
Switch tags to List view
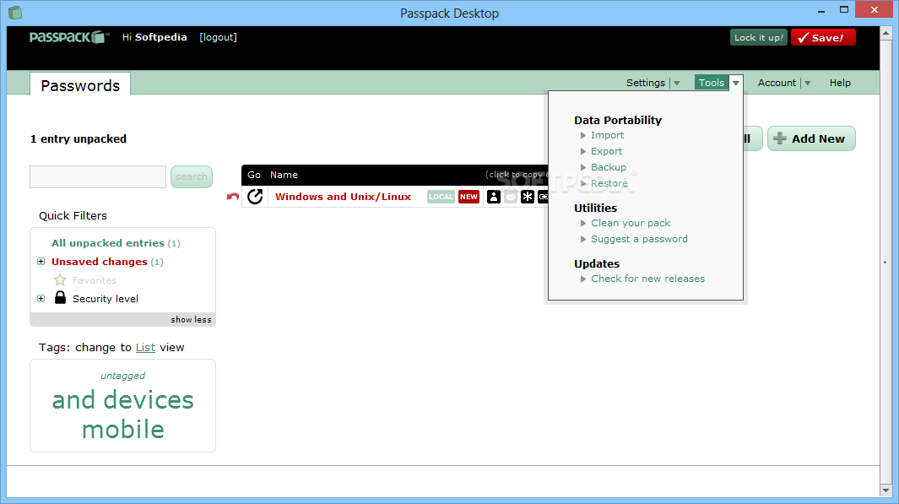146,348
